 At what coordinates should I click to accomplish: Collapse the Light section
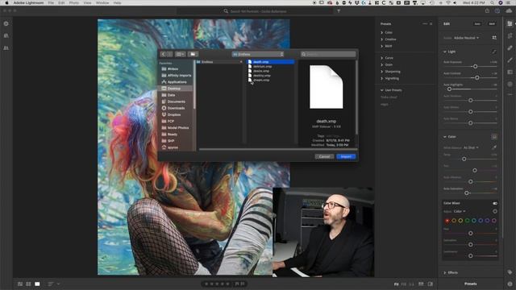pyautogui.click(x=444, y=52)
